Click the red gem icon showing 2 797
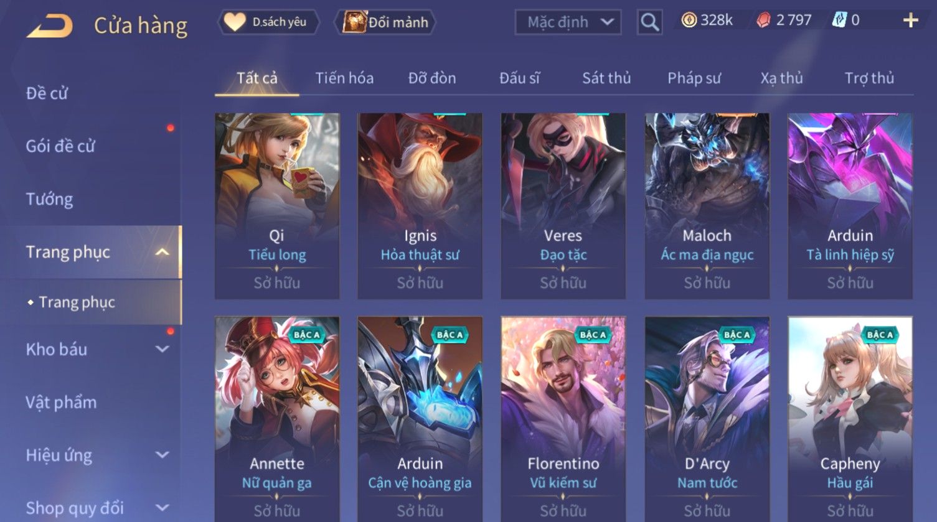The height and width of the screenshot is (522, 937). click(x=763, y=21)
